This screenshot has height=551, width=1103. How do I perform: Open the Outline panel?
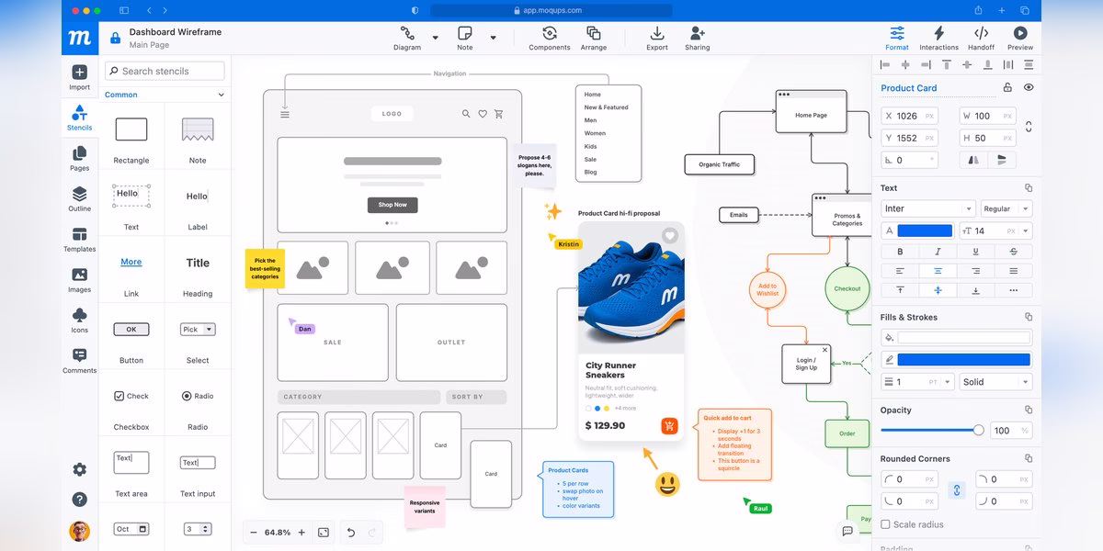(x=80, y=198)
